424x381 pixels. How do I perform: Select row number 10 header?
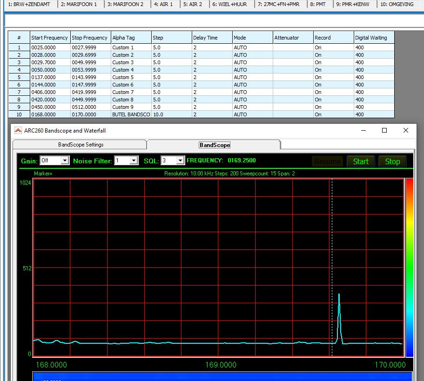(19, 114)
